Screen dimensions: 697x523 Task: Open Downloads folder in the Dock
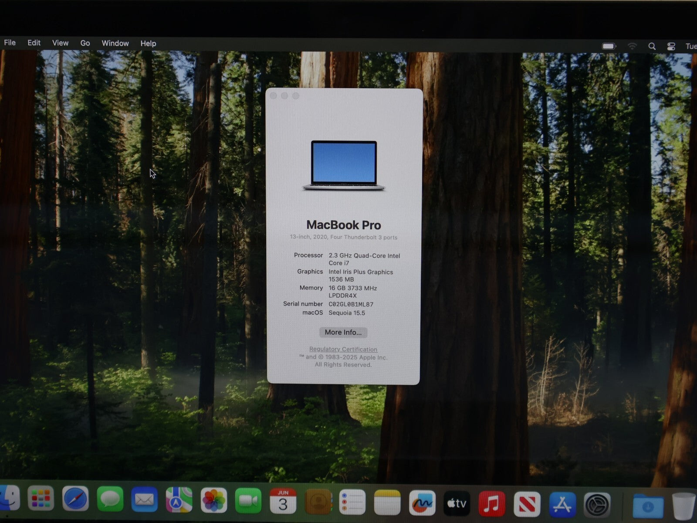point(648,506)
